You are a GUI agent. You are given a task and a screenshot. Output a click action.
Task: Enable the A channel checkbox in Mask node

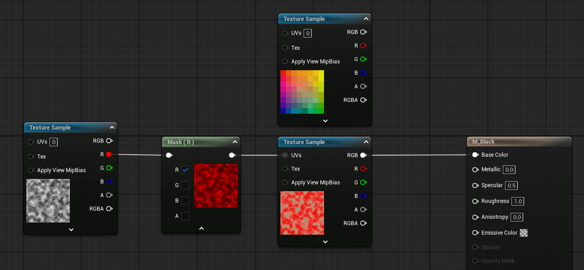point(185,216)
